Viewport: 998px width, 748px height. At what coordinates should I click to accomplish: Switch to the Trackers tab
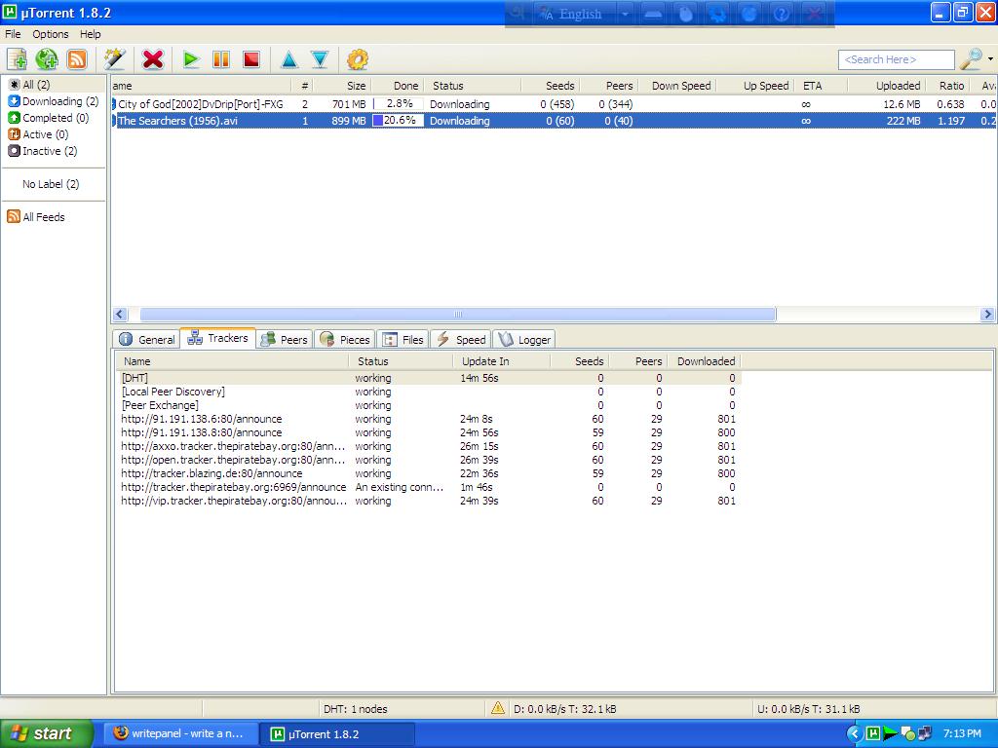click(x=217, y=338)
